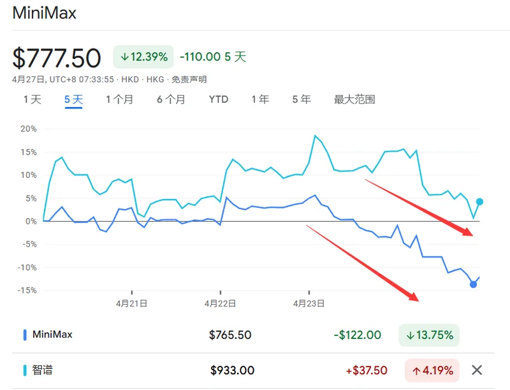510x390 pixels.
Task: Switch to the 1个月 range
Action: click(119, 99)
